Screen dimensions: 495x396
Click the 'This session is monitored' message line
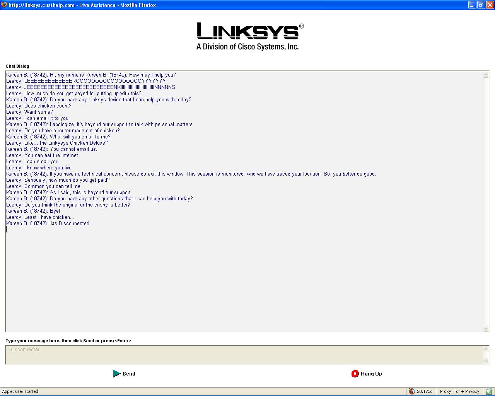pyautogui.click(x=191, y=174)
